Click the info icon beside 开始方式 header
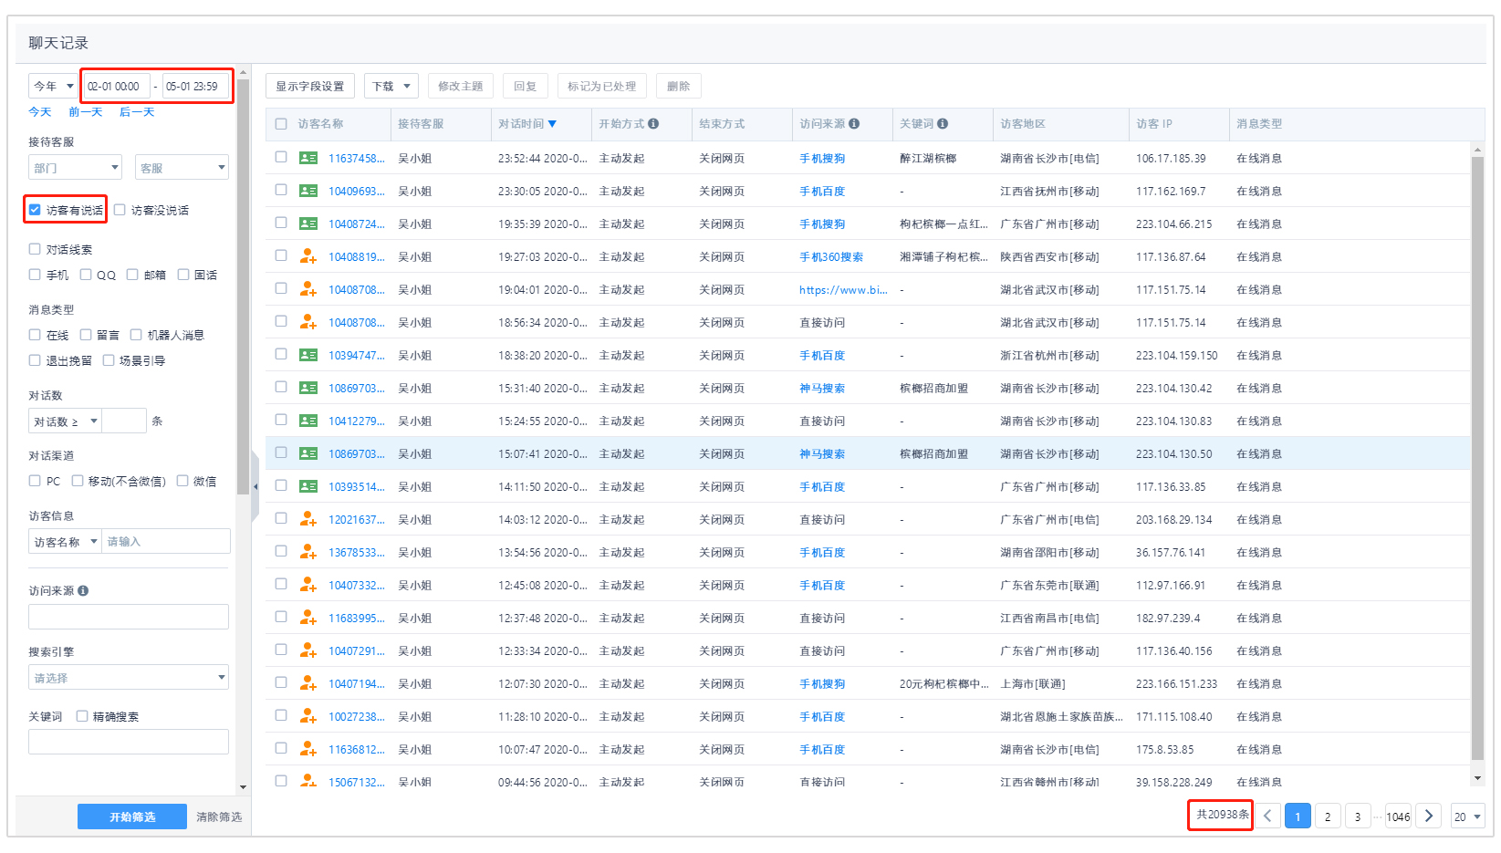1501x853 pixels. coord(653,124)
